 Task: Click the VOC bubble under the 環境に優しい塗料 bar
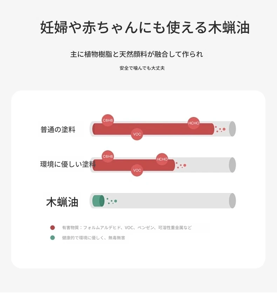coord(137,170)
